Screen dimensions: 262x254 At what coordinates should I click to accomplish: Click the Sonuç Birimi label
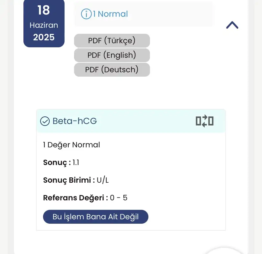point(69,180)
